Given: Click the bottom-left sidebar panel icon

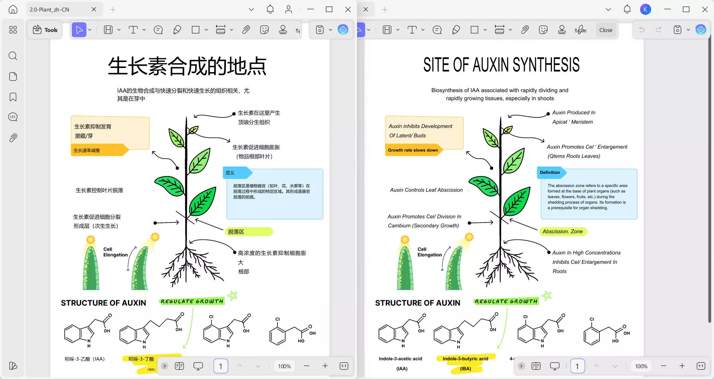Looking at the screenshot, I should click(x=13, y=366).
